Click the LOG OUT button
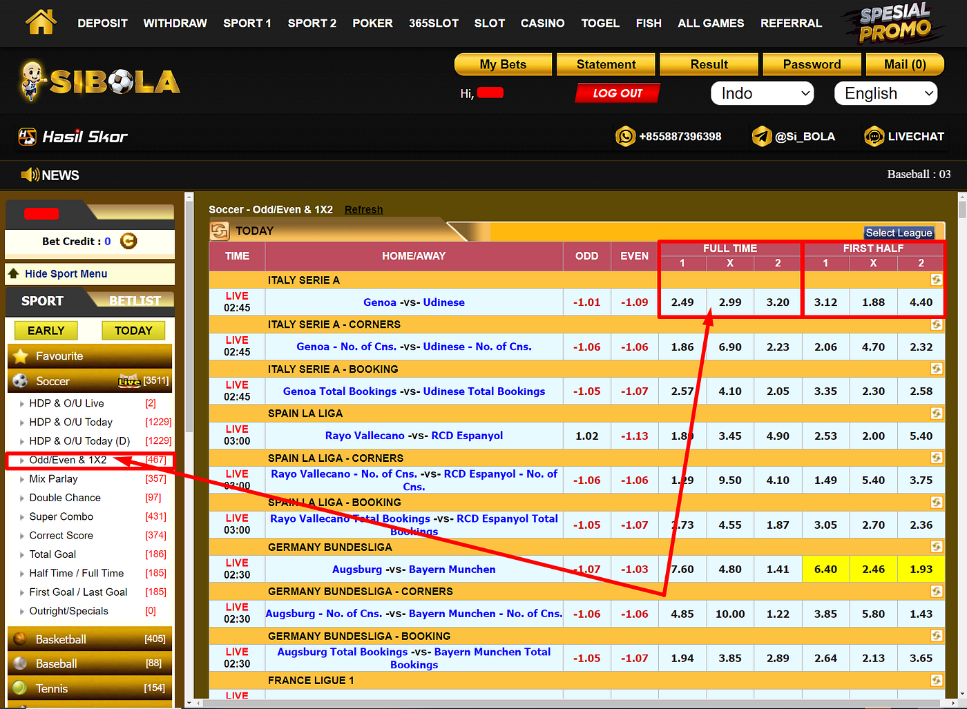 (617, 93)
